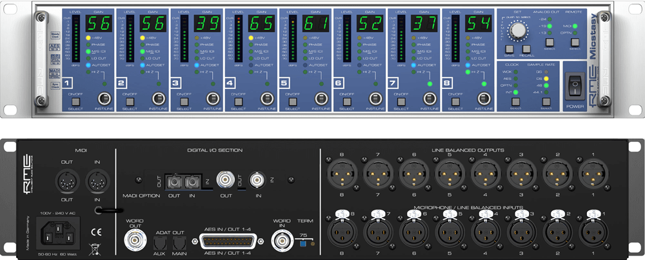The image size is (645, 260).
Task: Click the RECALL preset button
Action: click(x=526, y=49)
